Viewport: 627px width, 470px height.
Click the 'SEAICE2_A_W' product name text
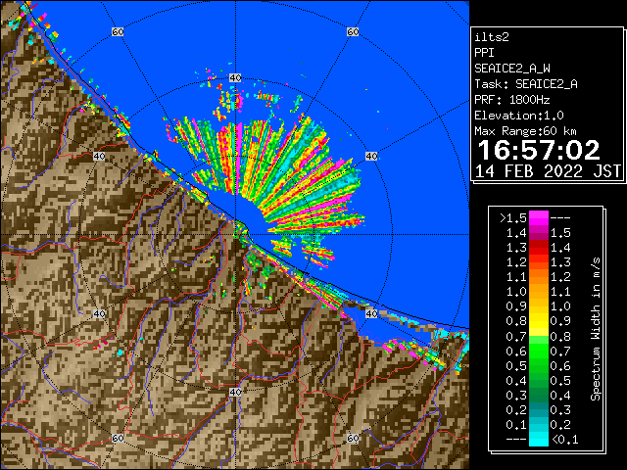pos(512,69)
